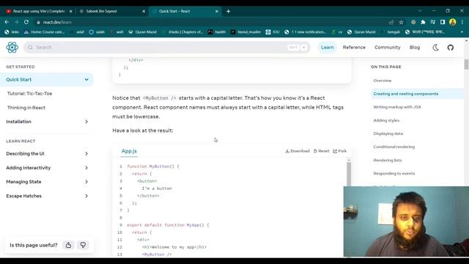This screenshot has width=469, height=264.
Task: Open the Reference navigation item
Action: pyautogui.click(x=354, y=47)
